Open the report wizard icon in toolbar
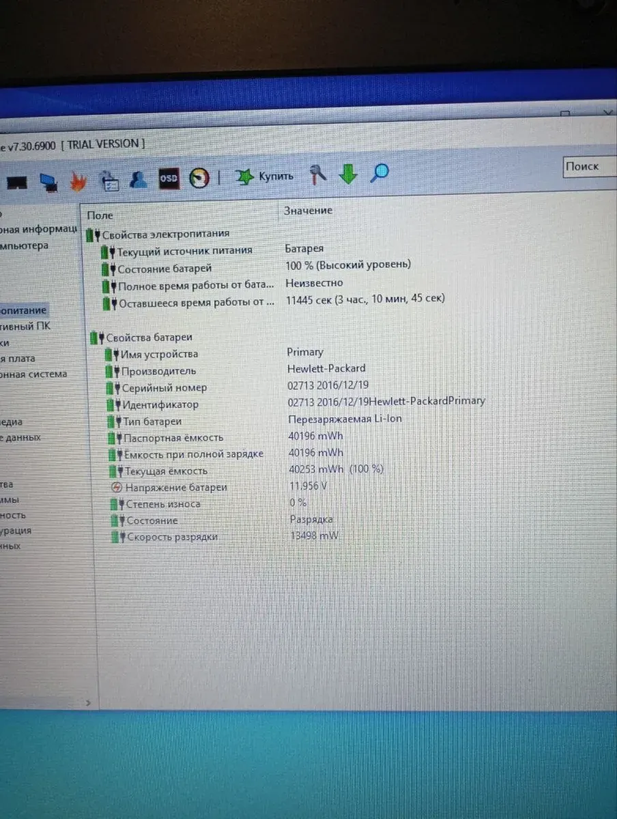The image size is (617, 819). click(110, 181)
